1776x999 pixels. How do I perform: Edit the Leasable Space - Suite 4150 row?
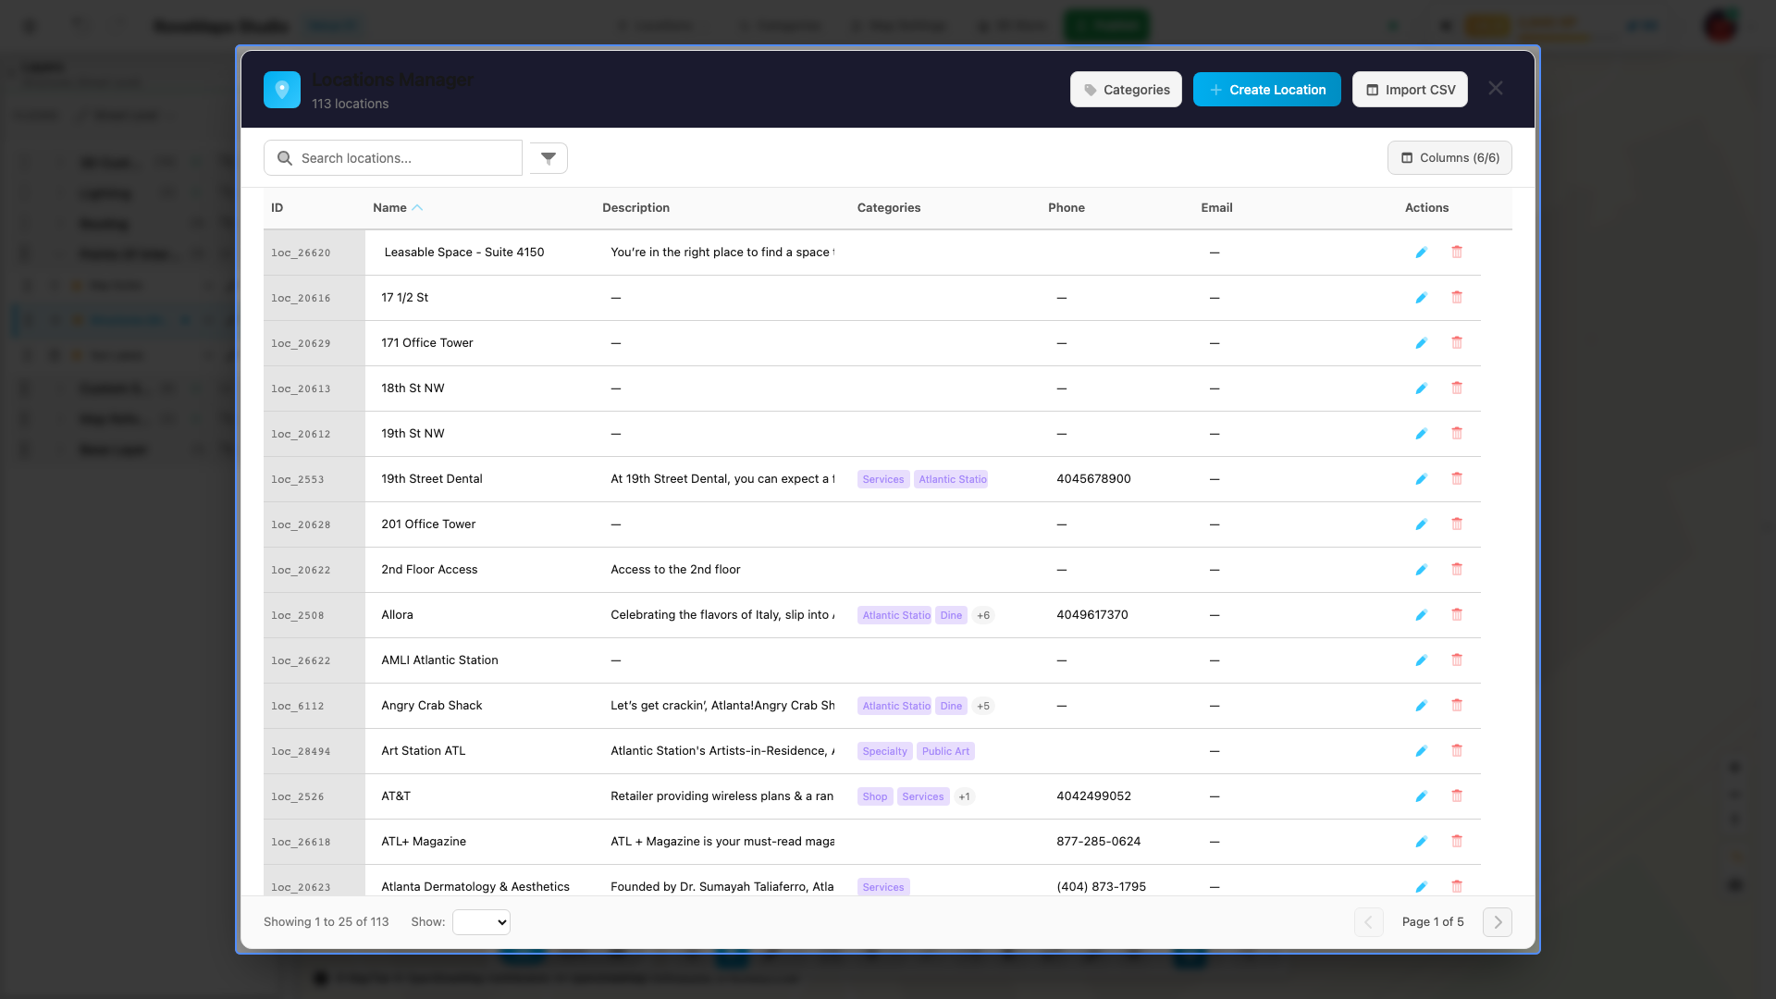coord(1421,253)
